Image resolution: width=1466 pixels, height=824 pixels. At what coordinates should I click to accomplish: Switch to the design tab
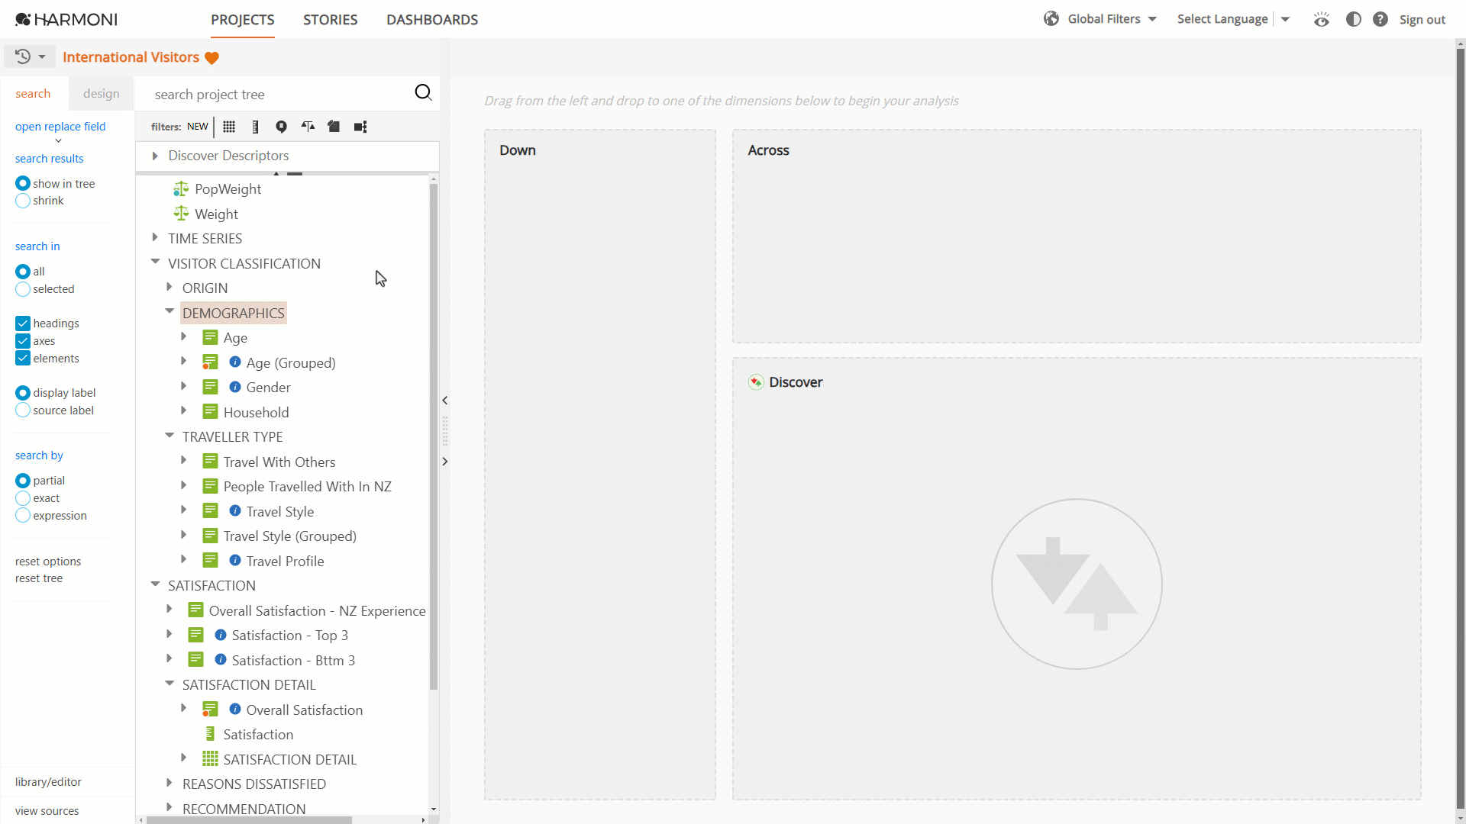pyautogui.click(x=102, y=93)
